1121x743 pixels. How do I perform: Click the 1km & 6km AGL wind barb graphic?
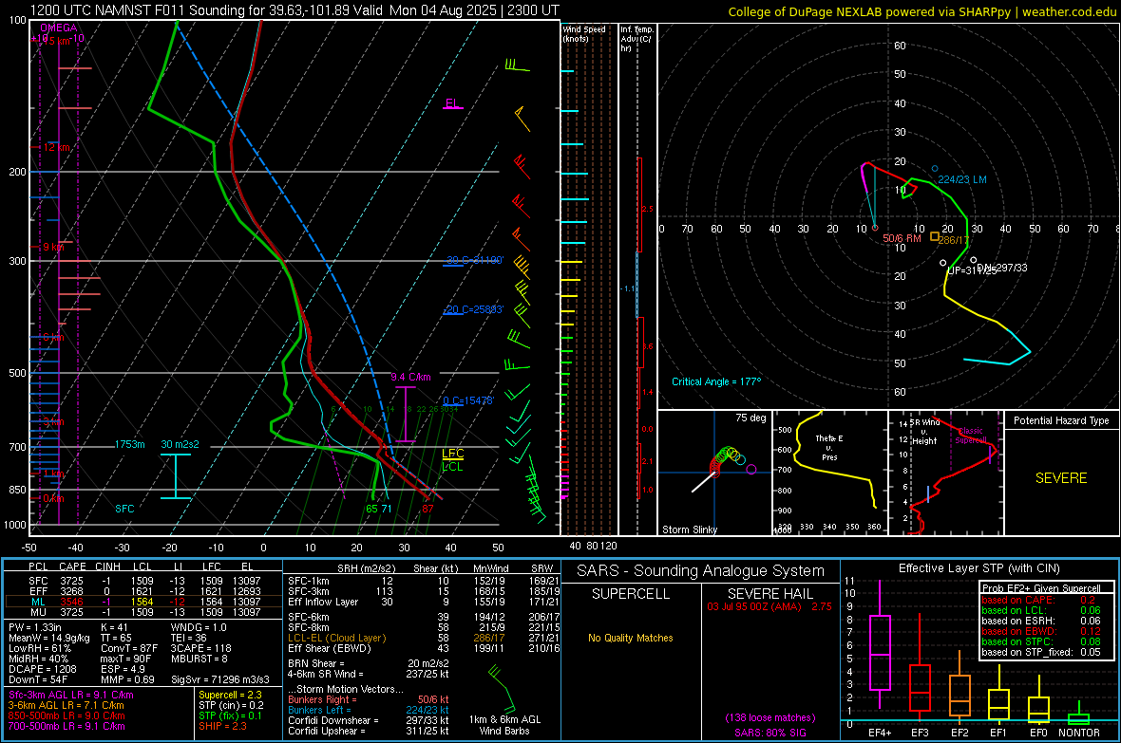(x=503, y=689)
